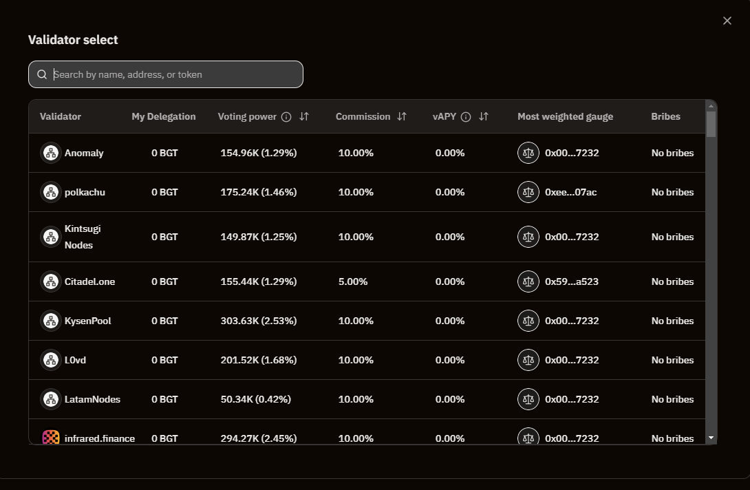The image size is (750, 490).
Task: Click voting power 175.24K (1.46%)
Action: (x=259, y=193)
